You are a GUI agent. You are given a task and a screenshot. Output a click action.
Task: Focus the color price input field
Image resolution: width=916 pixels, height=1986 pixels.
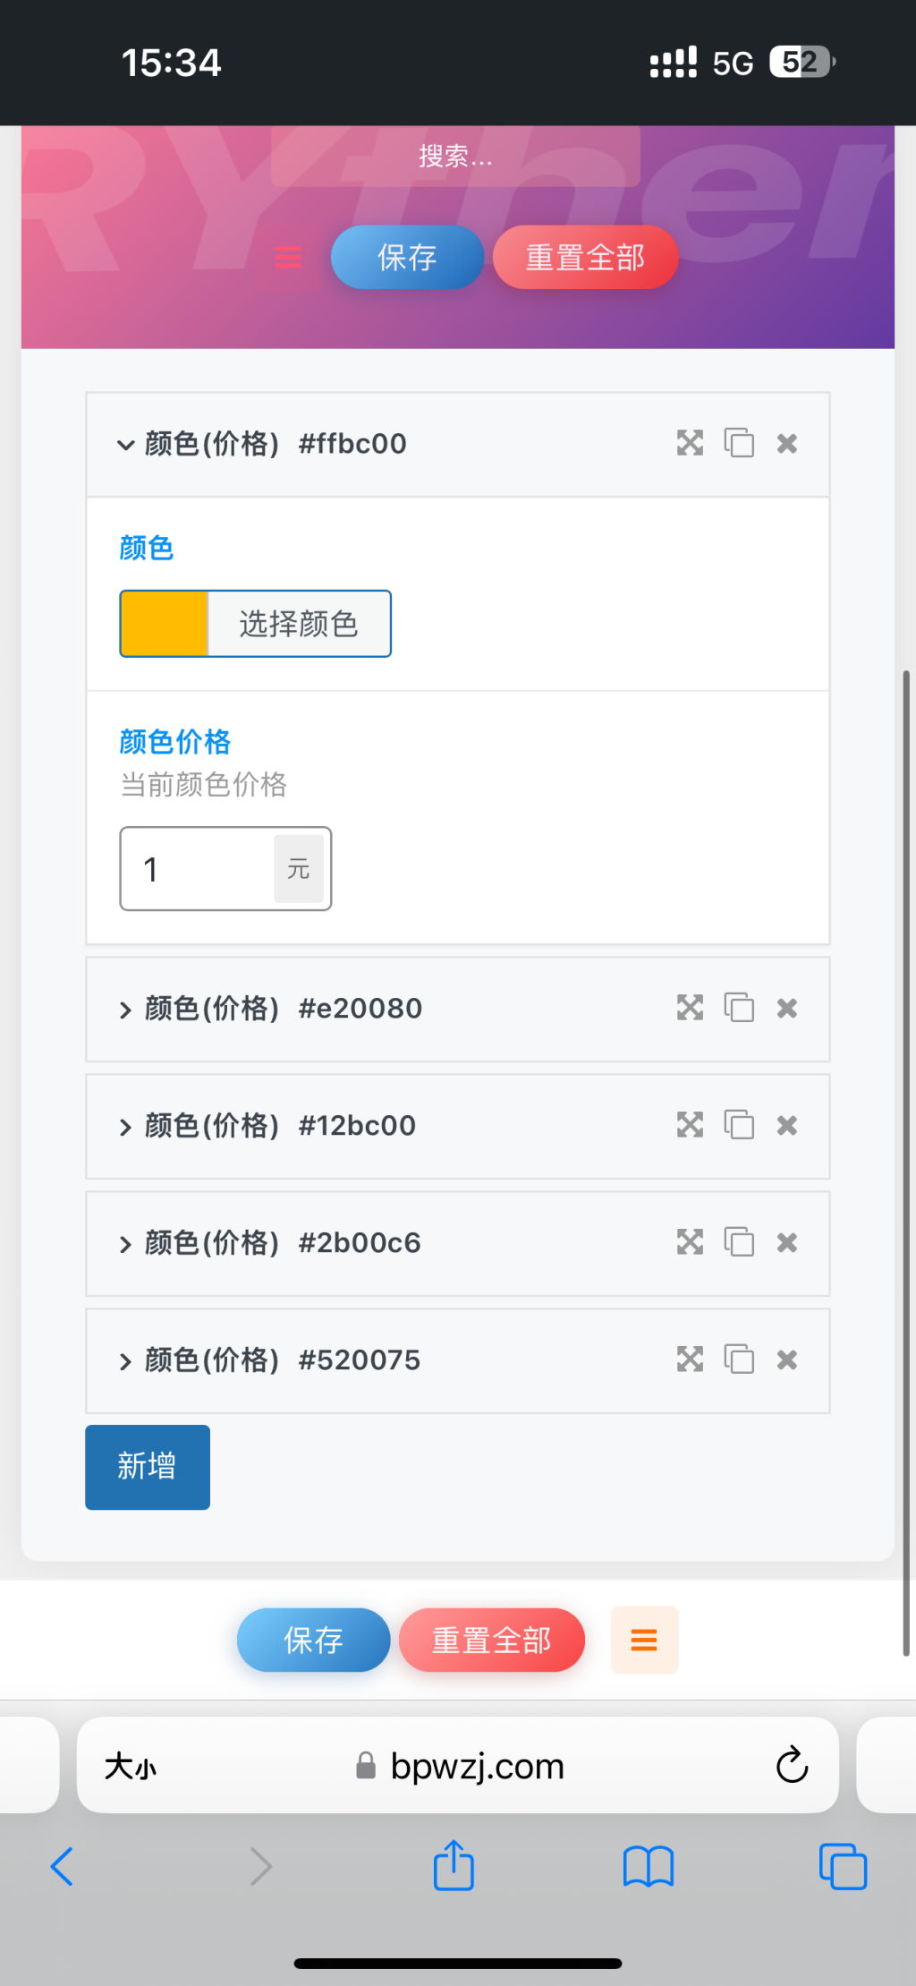[201, 869]
